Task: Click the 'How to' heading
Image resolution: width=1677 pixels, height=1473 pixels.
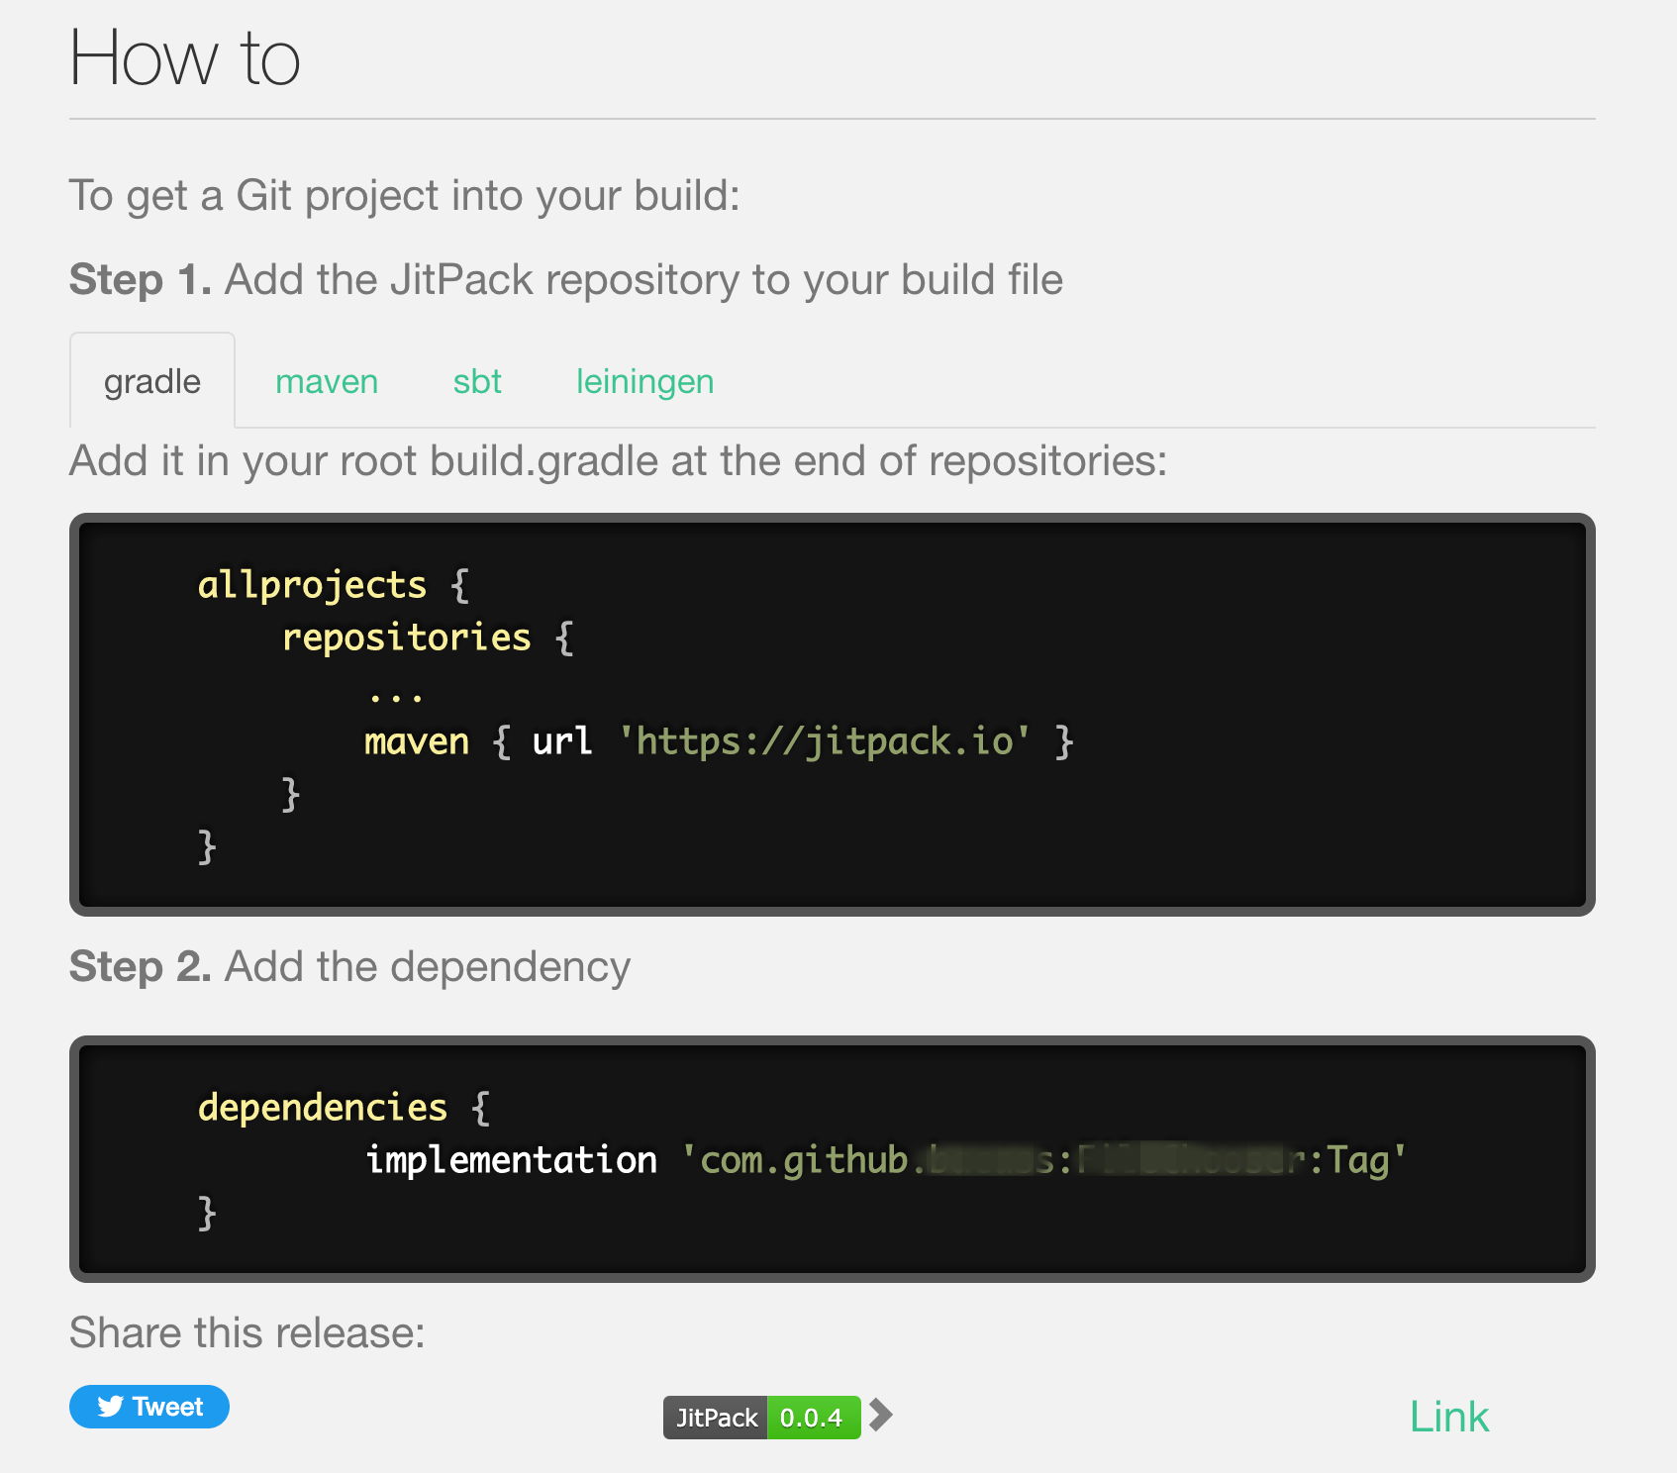Action: pos(184,57)
